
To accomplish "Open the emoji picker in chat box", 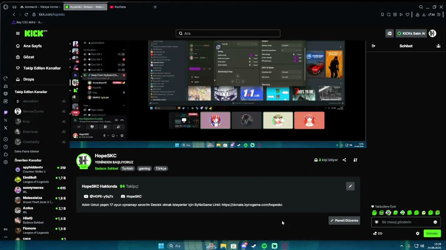I will point(435,222).
